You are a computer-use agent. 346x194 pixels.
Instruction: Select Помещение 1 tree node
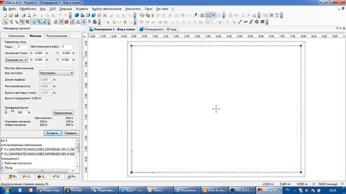pyautogui.click(x=10, y=158)
